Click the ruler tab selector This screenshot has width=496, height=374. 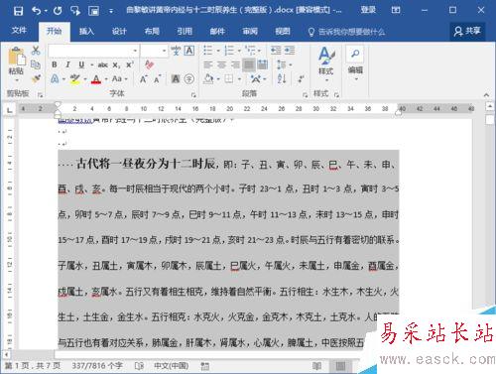coord(9,109)
